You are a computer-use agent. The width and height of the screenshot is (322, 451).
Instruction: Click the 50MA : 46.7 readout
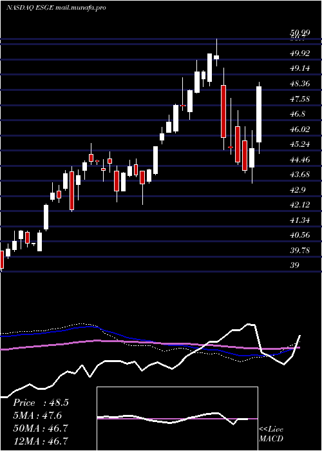tap(41, 428)
